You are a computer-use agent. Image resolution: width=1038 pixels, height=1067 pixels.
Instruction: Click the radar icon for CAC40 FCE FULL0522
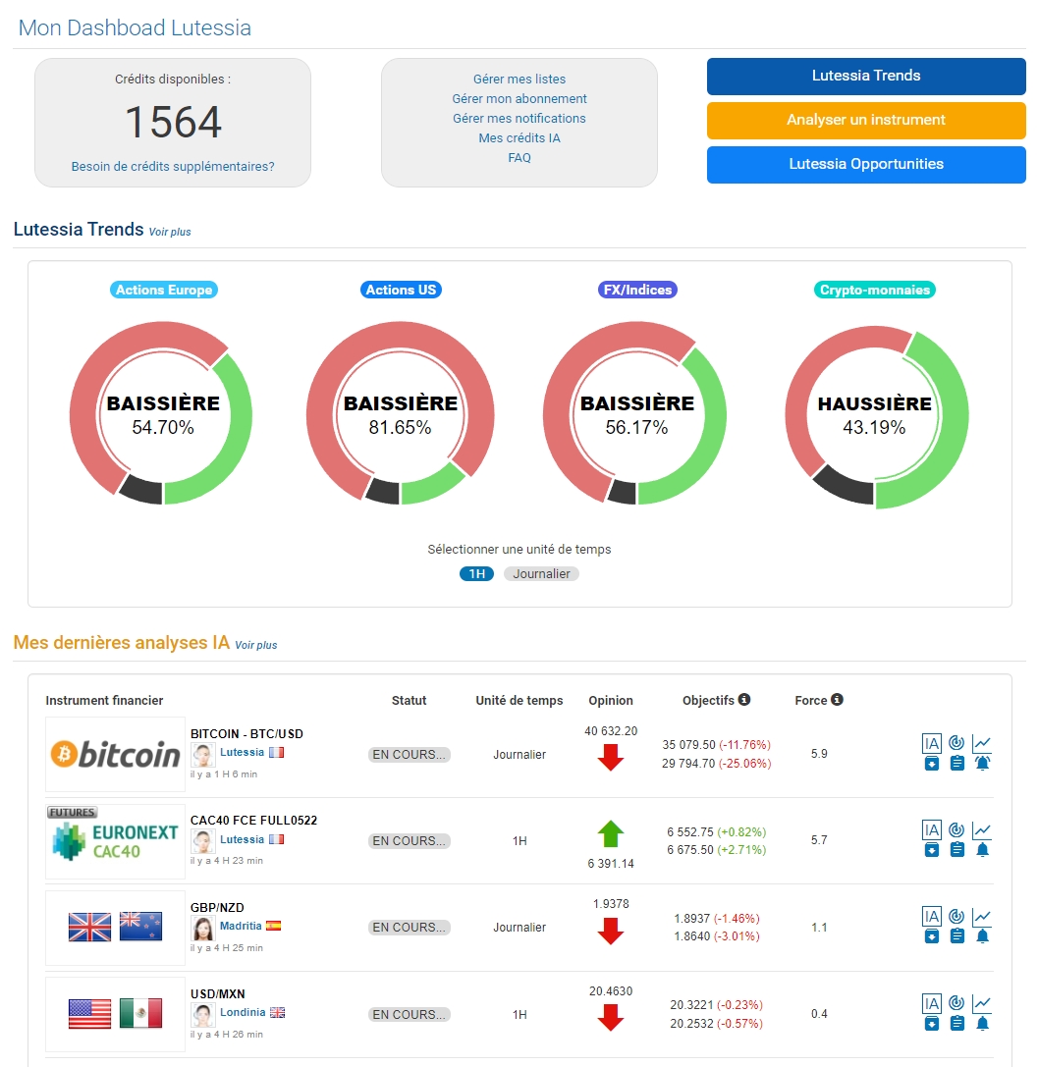tap(956, 829)
